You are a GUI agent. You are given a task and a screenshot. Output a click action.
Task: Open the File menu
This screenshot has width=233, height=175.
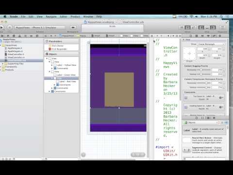[x=23, y=17]
